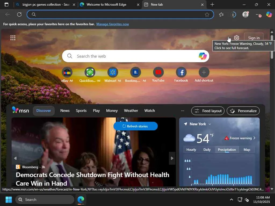Expand more msn categories ellipsis
The image size is (275, 206).
coord(183,111)
